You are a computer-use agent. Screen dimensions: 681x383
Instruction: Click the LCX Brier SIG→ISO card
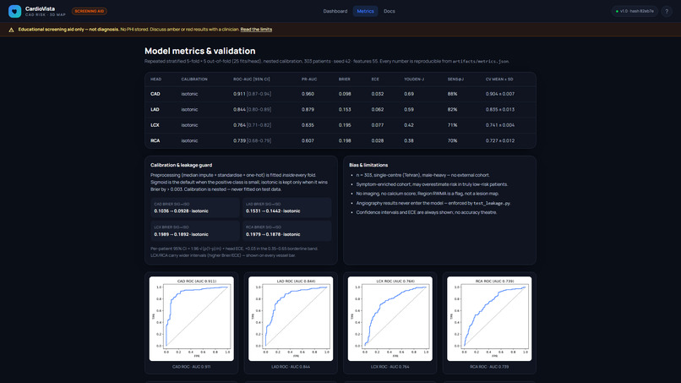tap(195, 231)
